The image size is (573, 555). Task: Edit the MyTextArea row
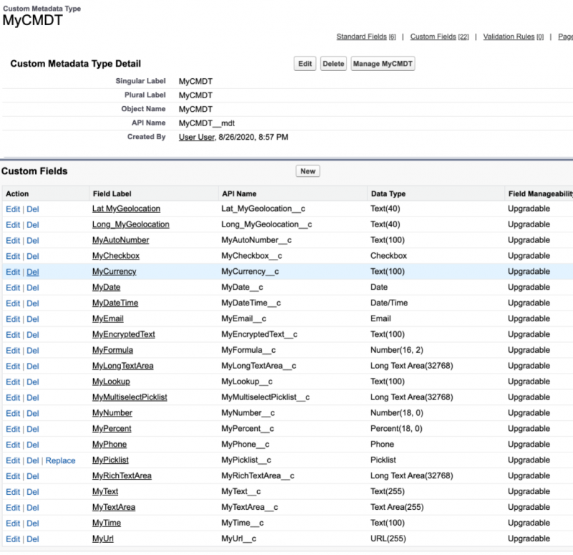point(13,508)
